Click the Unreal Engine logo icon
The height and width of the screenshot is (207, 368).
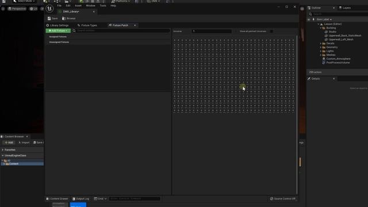pyautogui.click(x=49, y=9)
